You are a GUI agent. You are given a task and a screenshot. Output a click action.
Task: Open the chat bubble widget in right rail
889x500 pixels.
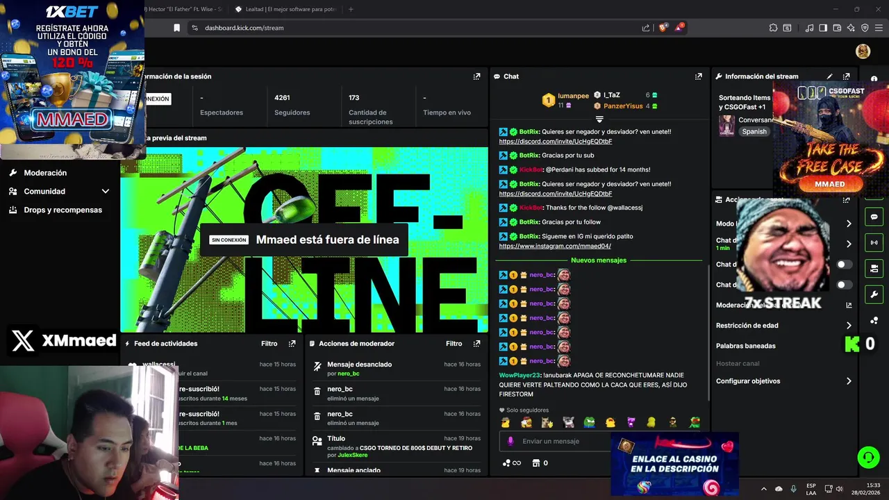coord(874,217)
